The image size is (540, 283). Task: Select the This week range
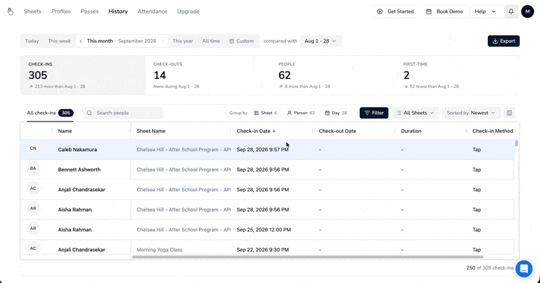59,41
